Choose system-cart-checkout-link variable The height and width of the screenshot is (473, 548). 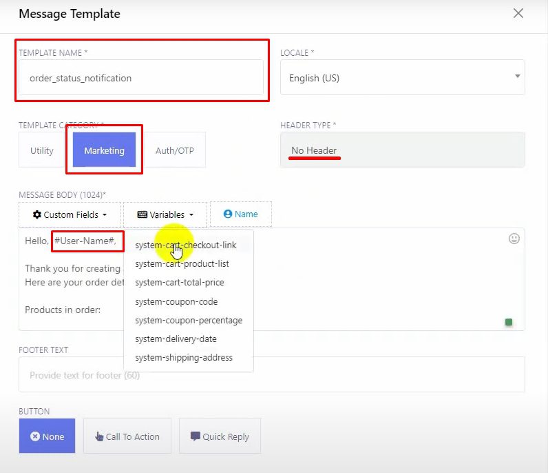pyautogui.click(x=186, y=245)
